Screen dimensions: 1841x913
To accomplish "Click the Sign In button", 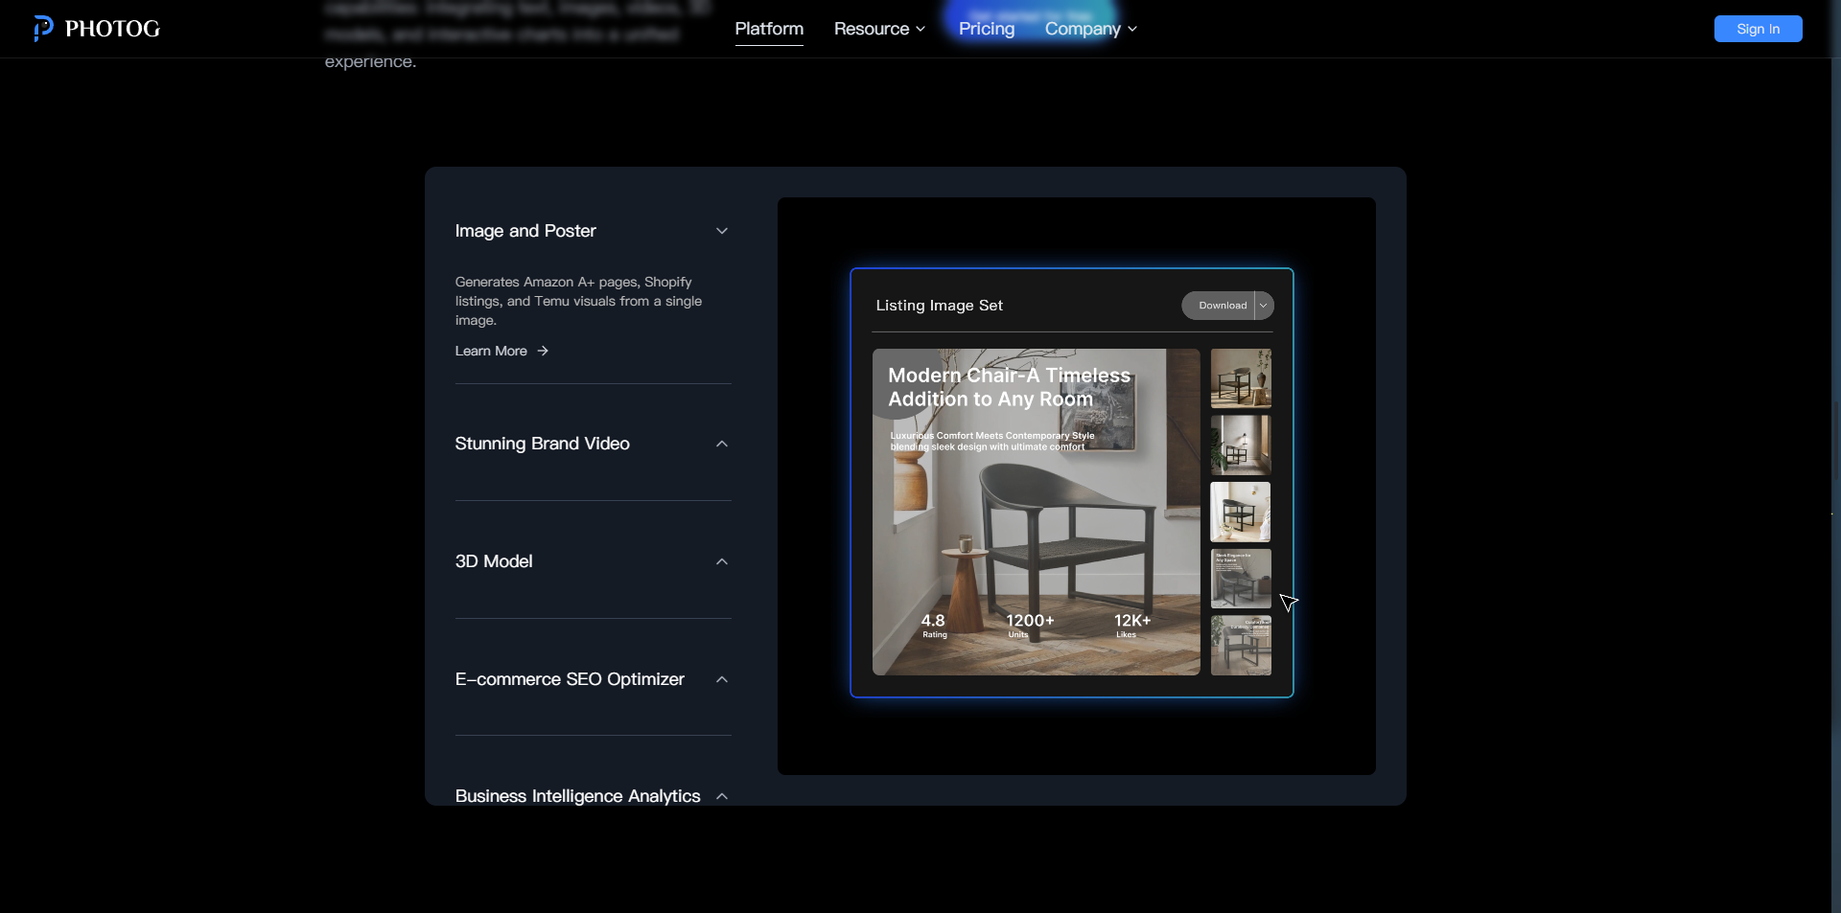I will pyautogui.click(x=1758, y=29).
